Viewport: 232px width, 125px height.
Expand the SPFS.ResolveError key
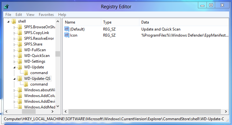(x=14, y=39)
